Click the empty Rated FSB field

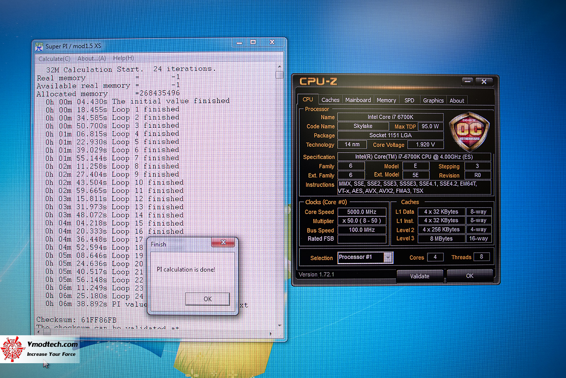pyautogui.click(x=362, y=239)
